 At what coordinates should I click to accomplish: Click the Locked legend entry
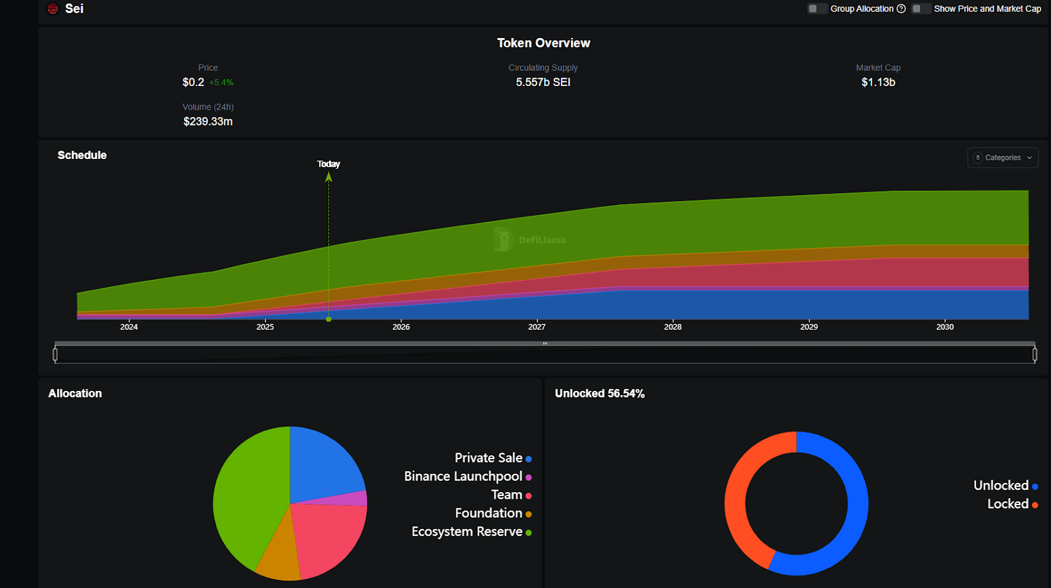coord(1012,504)
